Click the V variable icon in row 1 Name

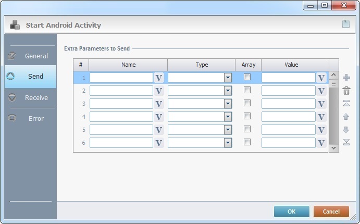click(x=159, y=78)
